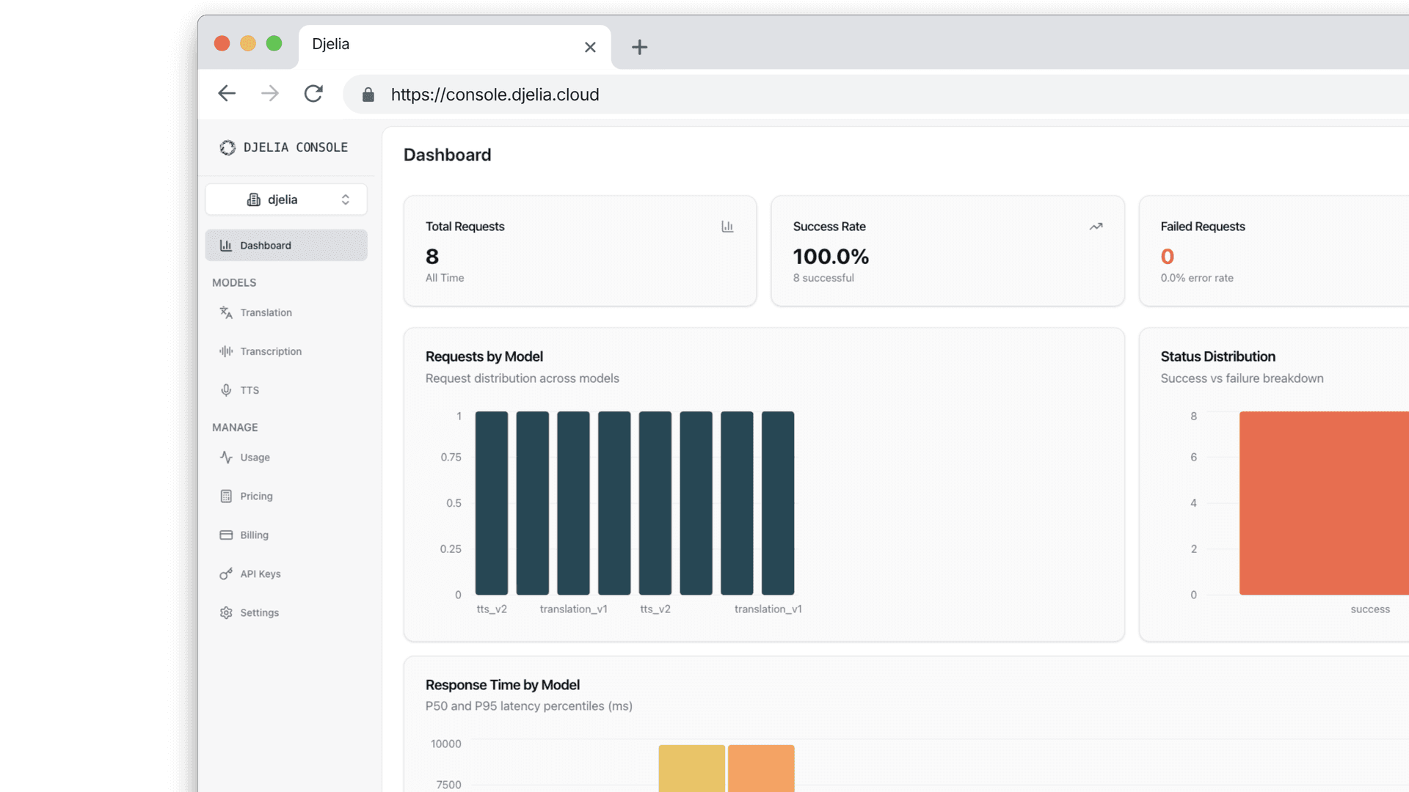Click the 'success' axis label in Status Distribution
Screen dimensions: 1409x792
click(x=1370, y=609)
